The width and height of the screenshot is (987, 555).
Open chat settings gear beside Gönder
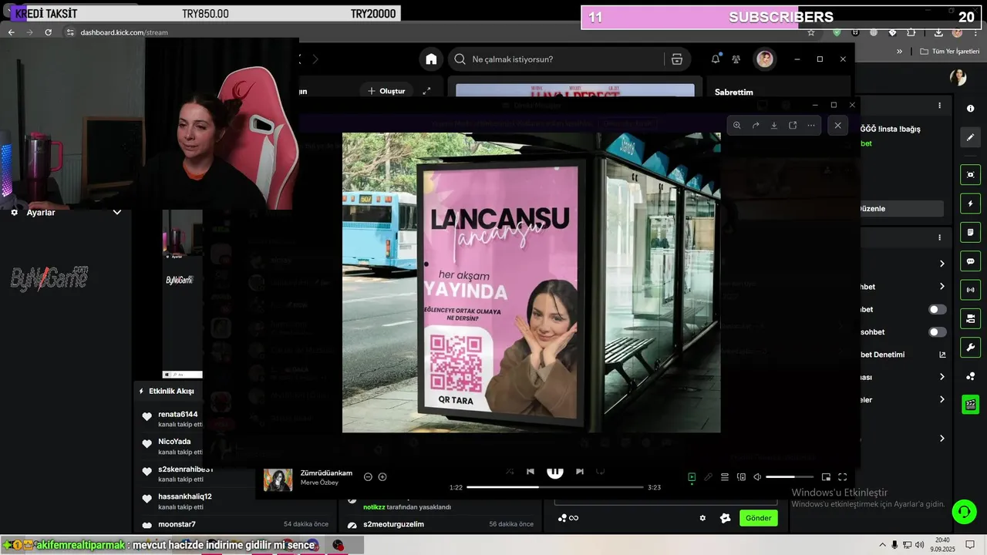pyautogui.click(x=702, y=518)
